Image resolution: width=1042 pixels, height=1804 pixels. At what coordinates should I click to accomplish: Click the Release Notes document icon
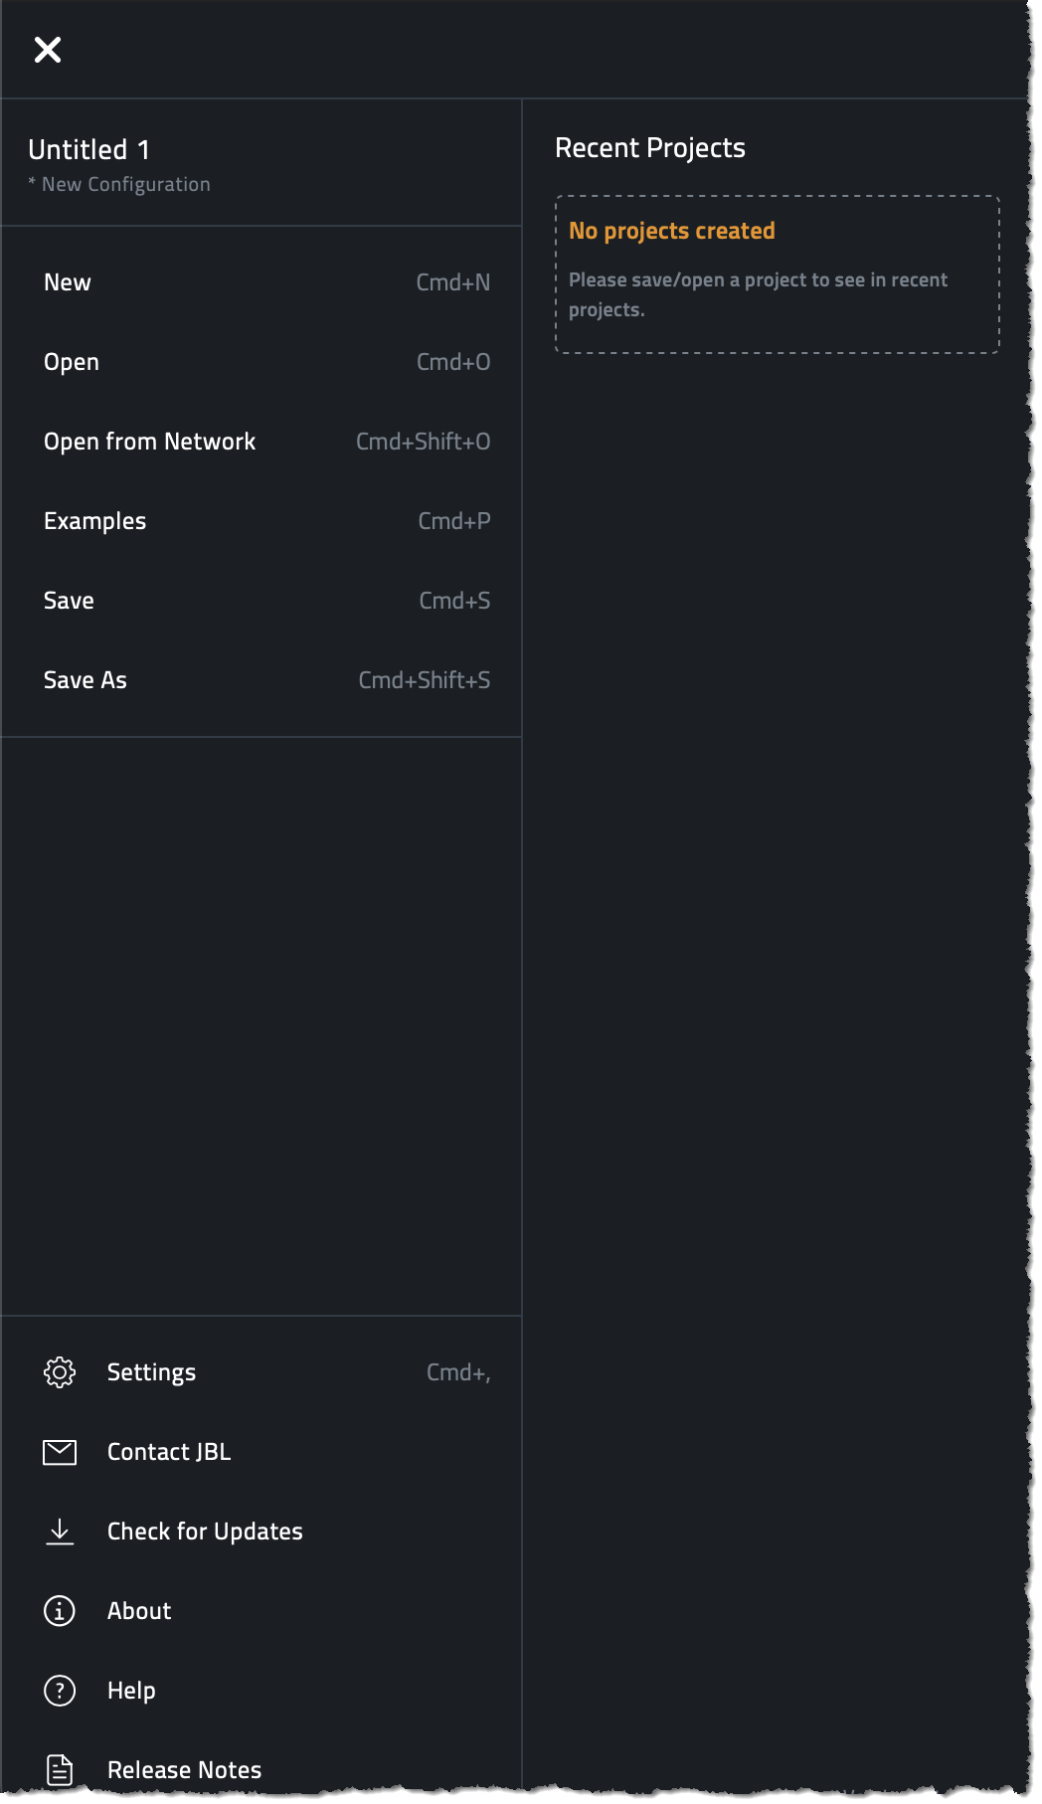(x=60, y=1770)
